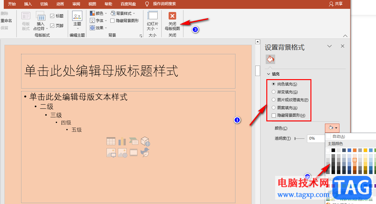
Task: Open the Home (开始) tab
Action: tap(12, 4)
